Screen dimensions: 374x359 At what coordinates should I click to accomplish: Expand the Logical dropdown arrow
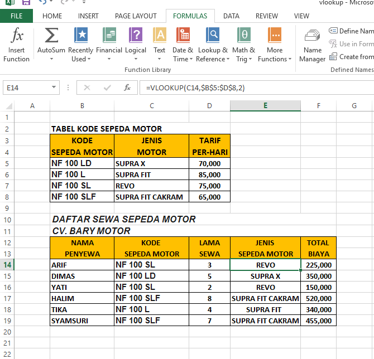(x=136, y=59)
